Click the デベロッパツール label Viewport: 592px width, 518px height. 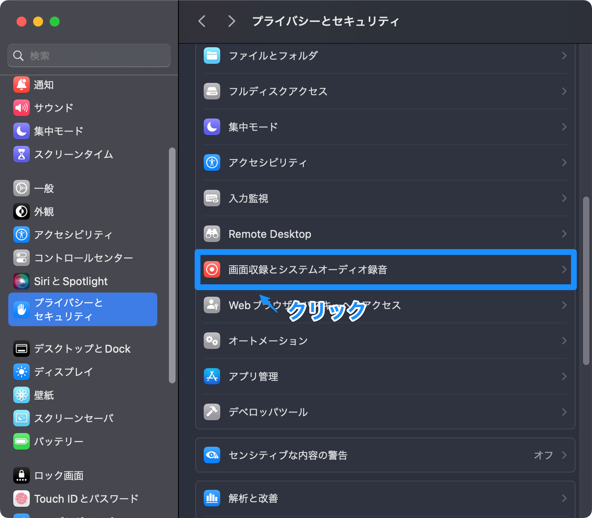(x=268, y=412)
